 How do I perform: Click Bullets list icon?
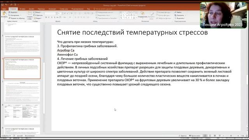(x=76, y=13)
